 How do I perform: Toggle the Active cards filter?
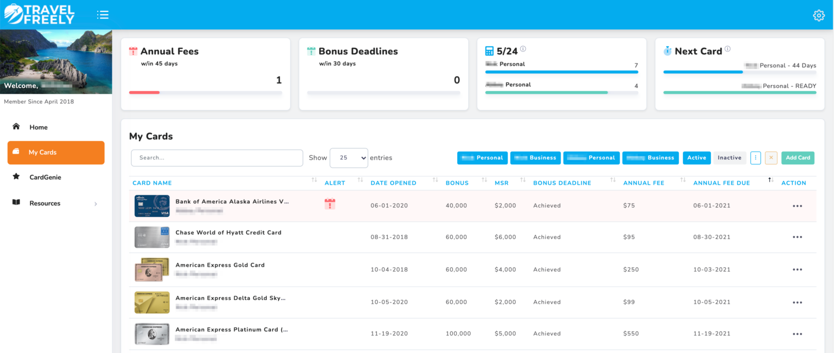(x=697, y=158)
